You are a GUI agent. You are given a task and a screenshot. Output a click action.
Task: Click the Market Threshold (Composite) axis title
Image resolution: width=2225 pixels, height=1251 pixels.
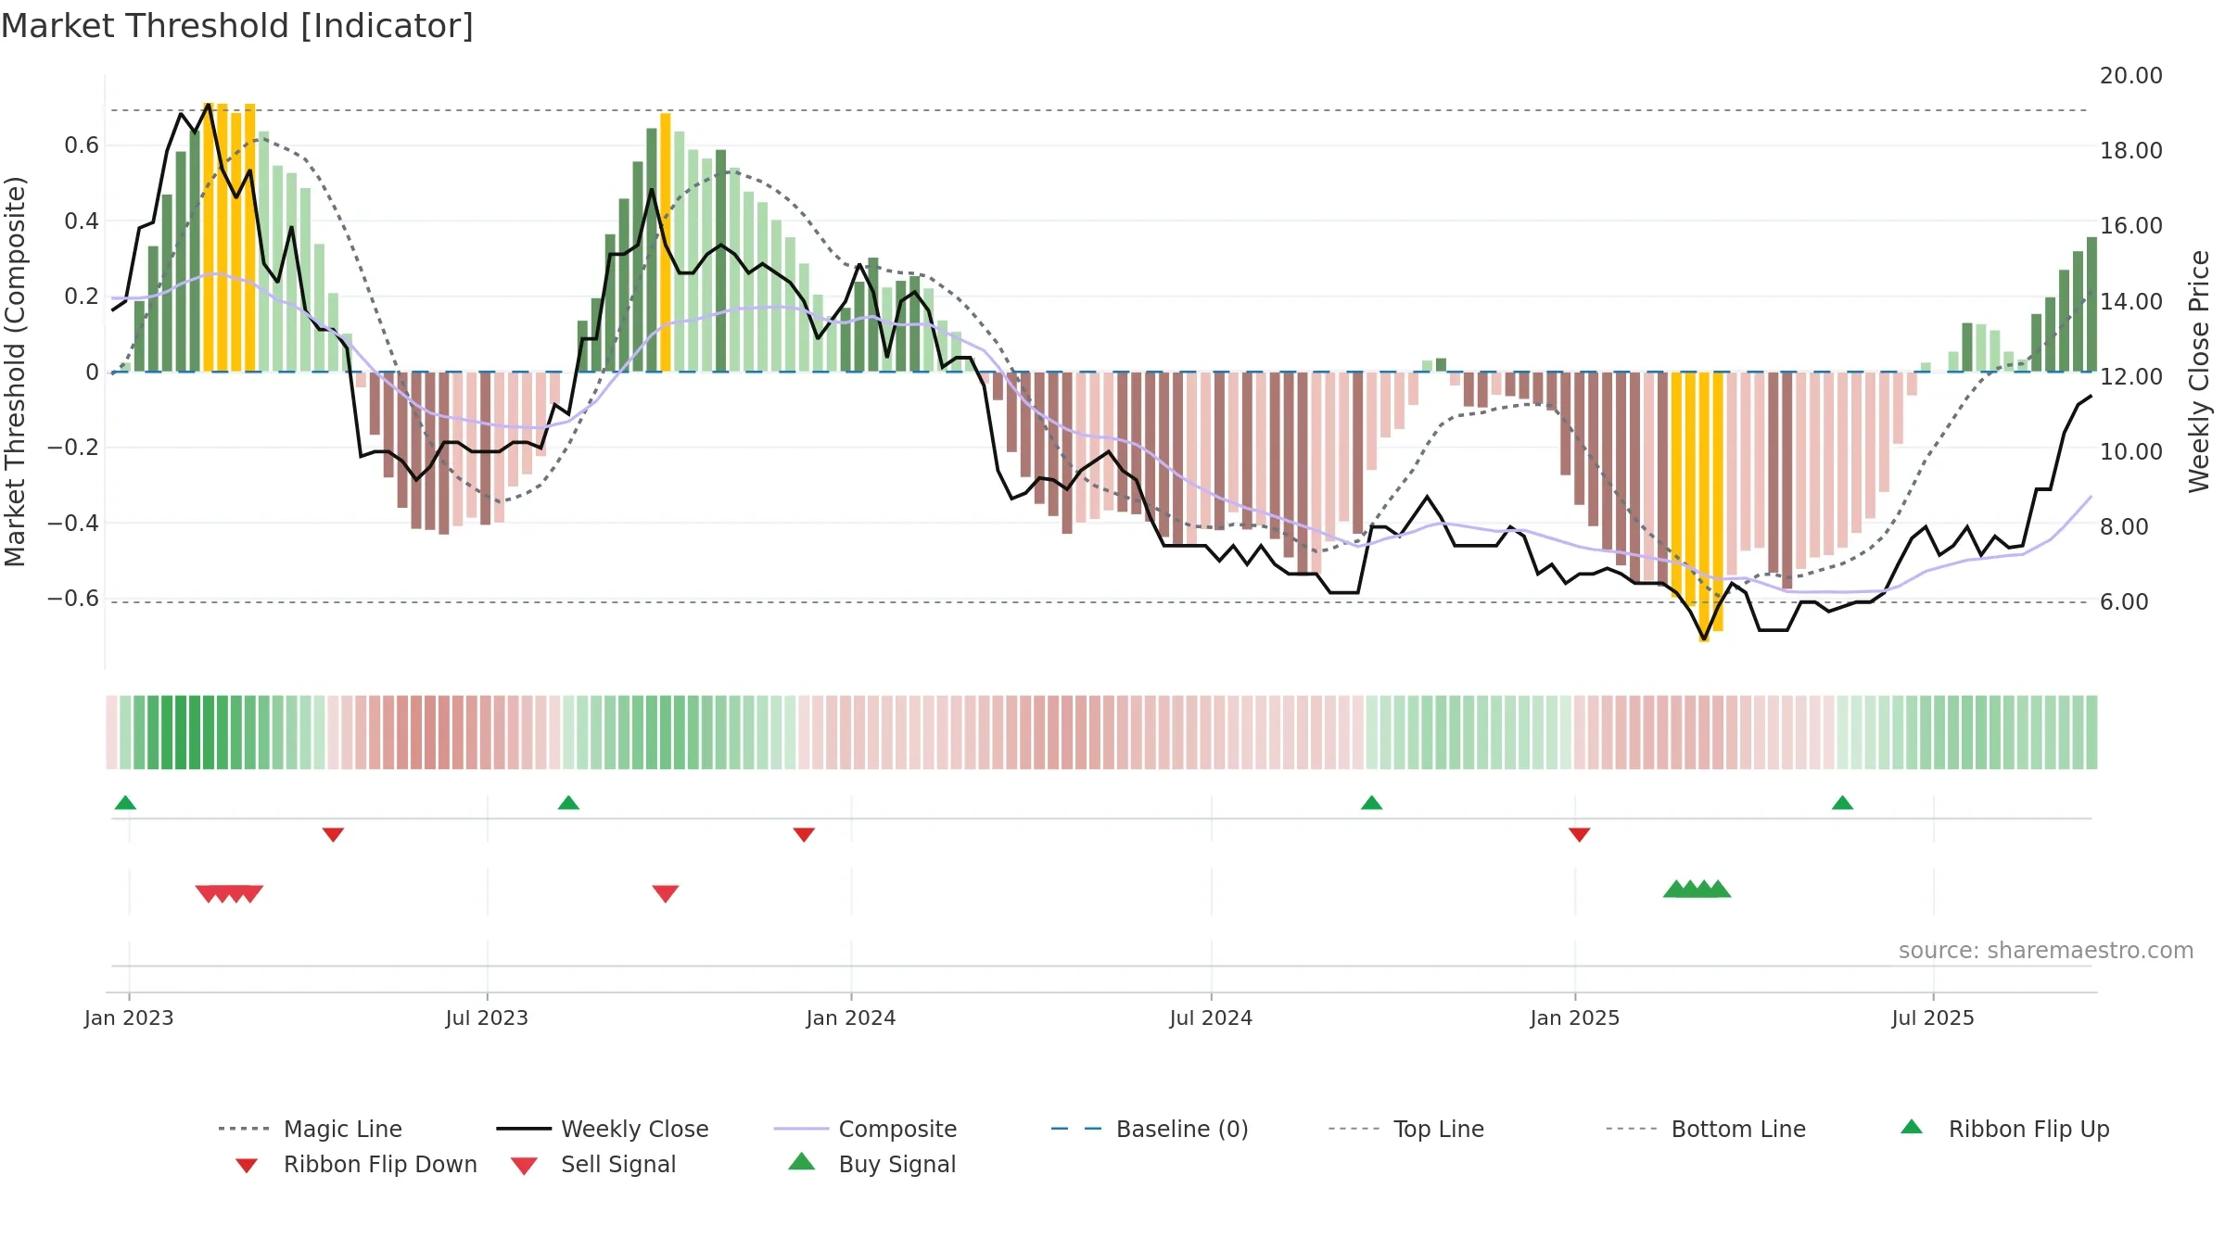click(15, 371)
